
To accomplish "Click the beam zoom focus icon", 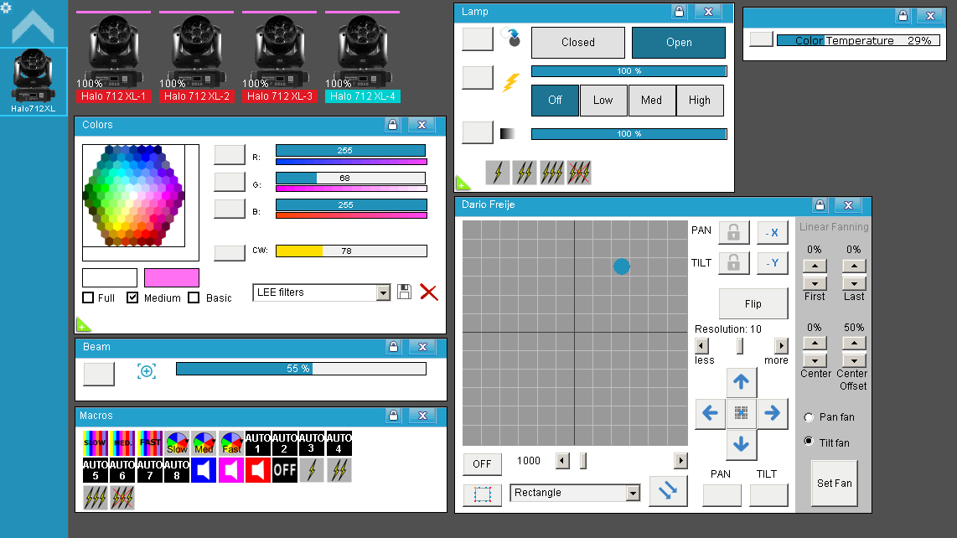I will (x=147, y=371).
